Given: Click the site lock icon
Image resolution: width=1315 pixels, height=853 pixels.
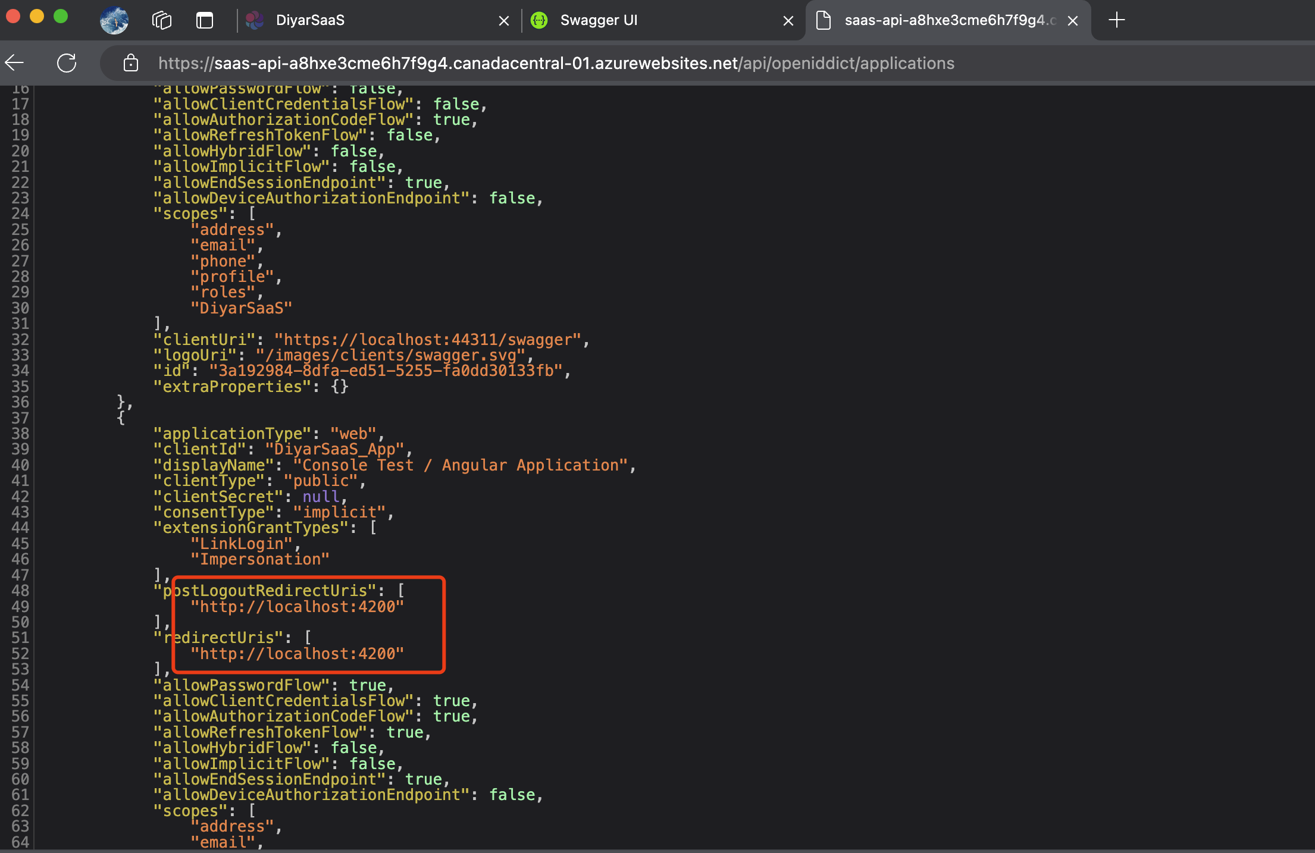Looking at the screenshot, I should [131, 63].
